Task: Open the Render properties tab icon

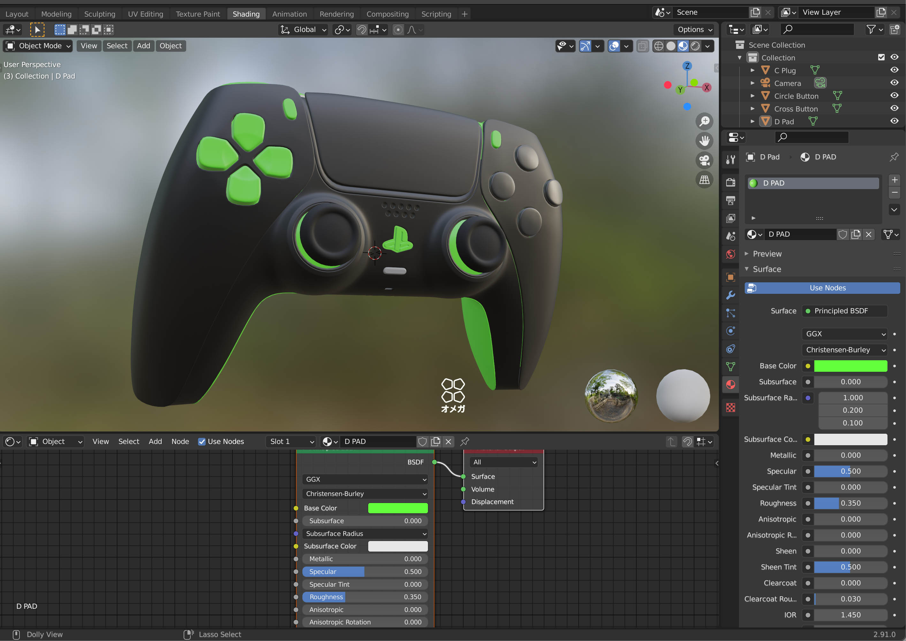Action: click(730, 182)
